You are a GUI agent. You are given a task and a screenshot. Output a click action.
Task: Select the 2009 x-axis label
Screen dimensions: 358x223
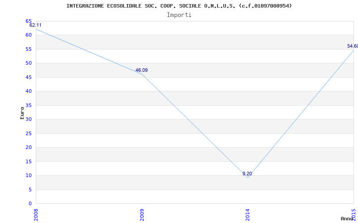142,215
